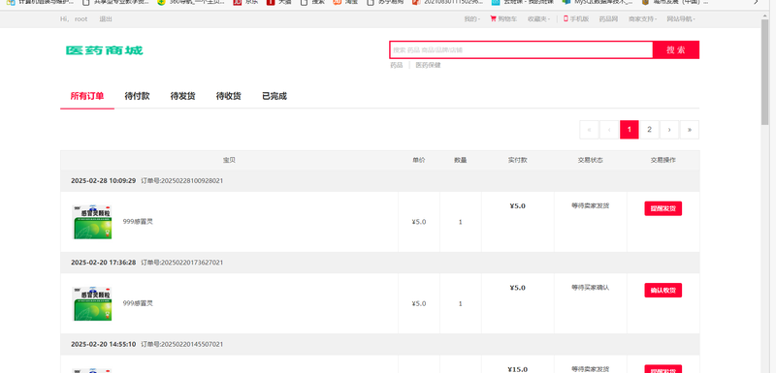This screenshot has height=373, width=776.
Task: Go to page 2 of orders
Action: point(649,130)
